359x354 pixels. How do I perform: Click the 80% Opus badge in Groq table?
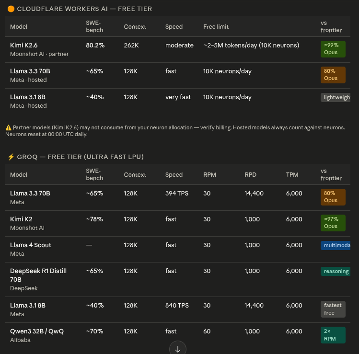(x=333, y=197)
